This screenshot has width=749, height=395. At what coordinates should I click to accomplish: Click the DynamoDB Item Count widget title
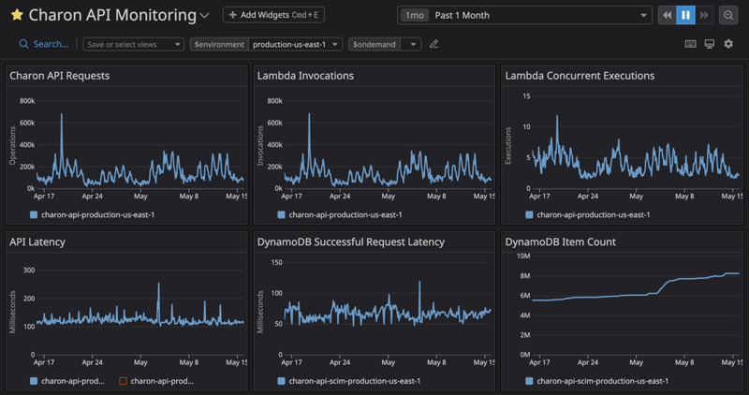point(560,241)
